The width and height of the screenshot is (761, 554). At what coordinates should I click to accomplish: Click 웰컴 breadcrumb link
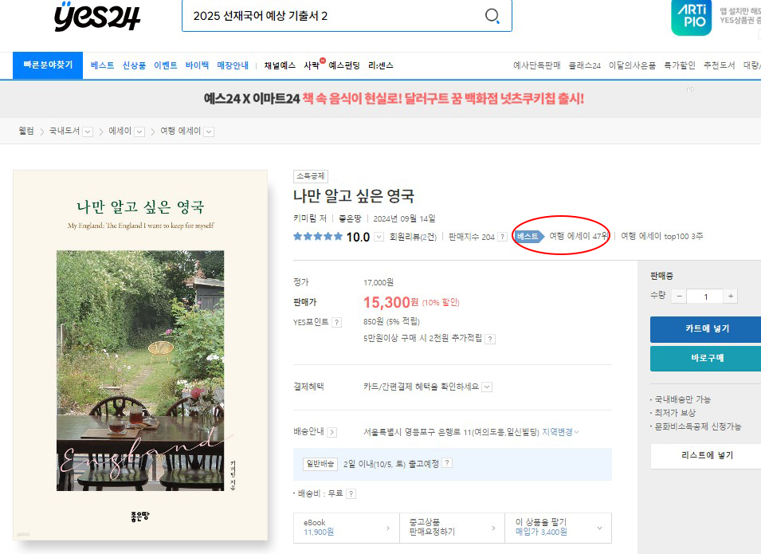pos(26,131)
